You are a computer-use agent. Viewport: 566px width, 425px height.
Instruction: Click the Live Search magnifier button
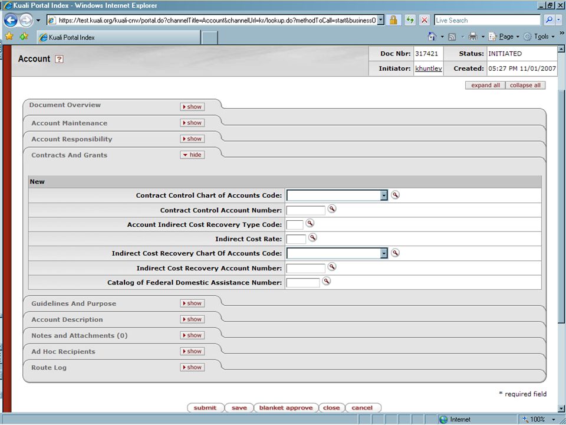[549, 20]
